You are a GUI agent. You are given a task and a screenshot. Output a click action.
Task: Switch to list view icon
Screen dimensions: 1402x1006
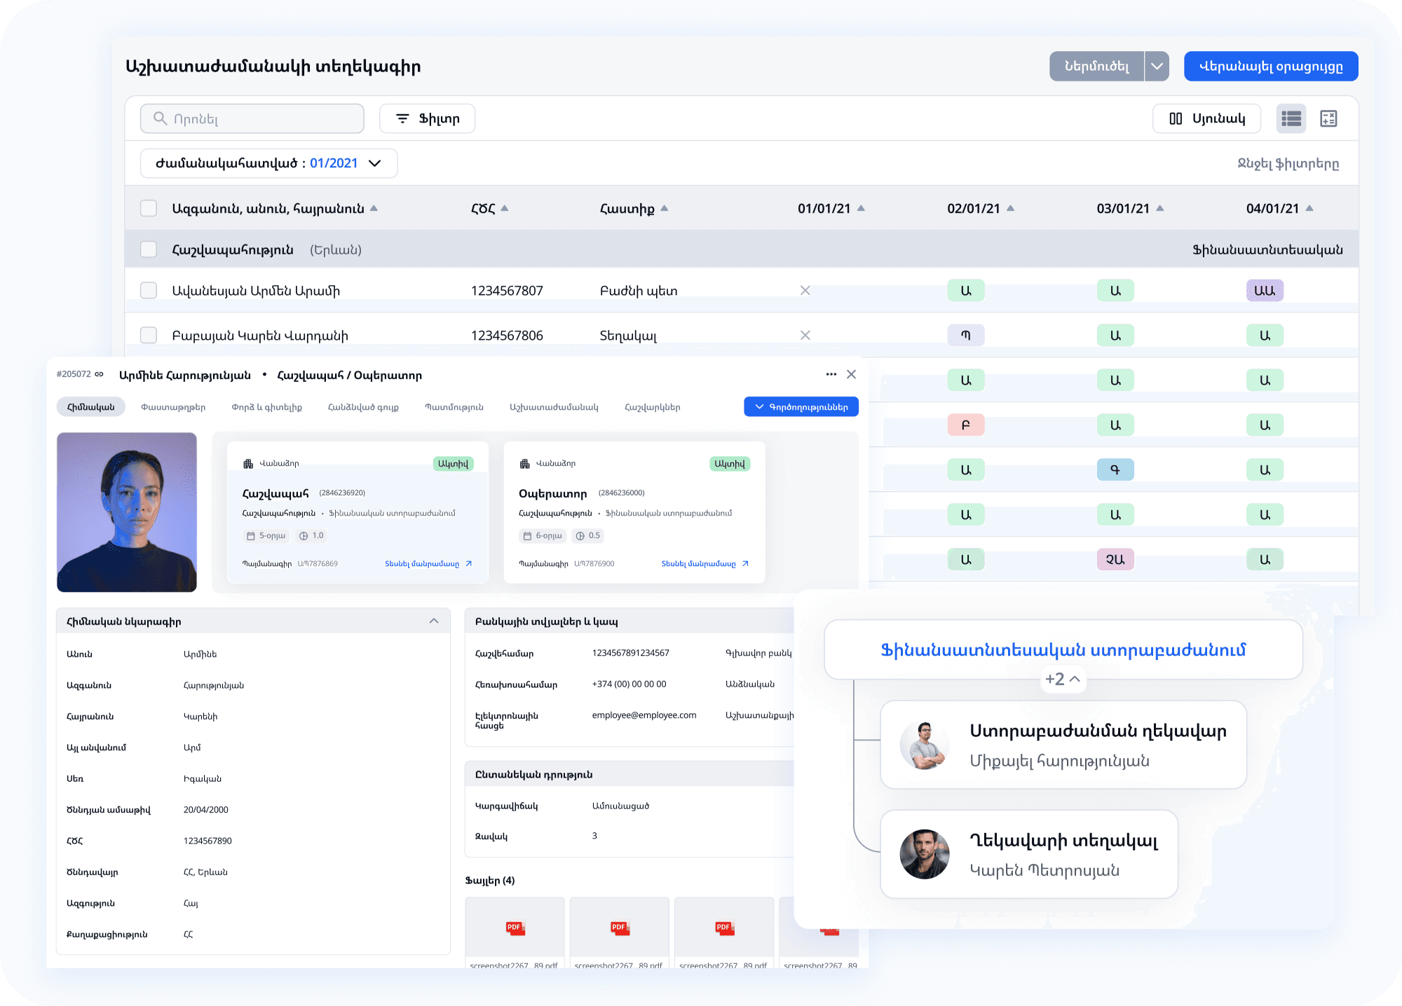tap(1291, 118)
